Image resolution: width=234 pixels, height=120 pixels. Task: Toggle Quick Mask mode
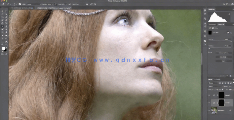coord(2,54)
